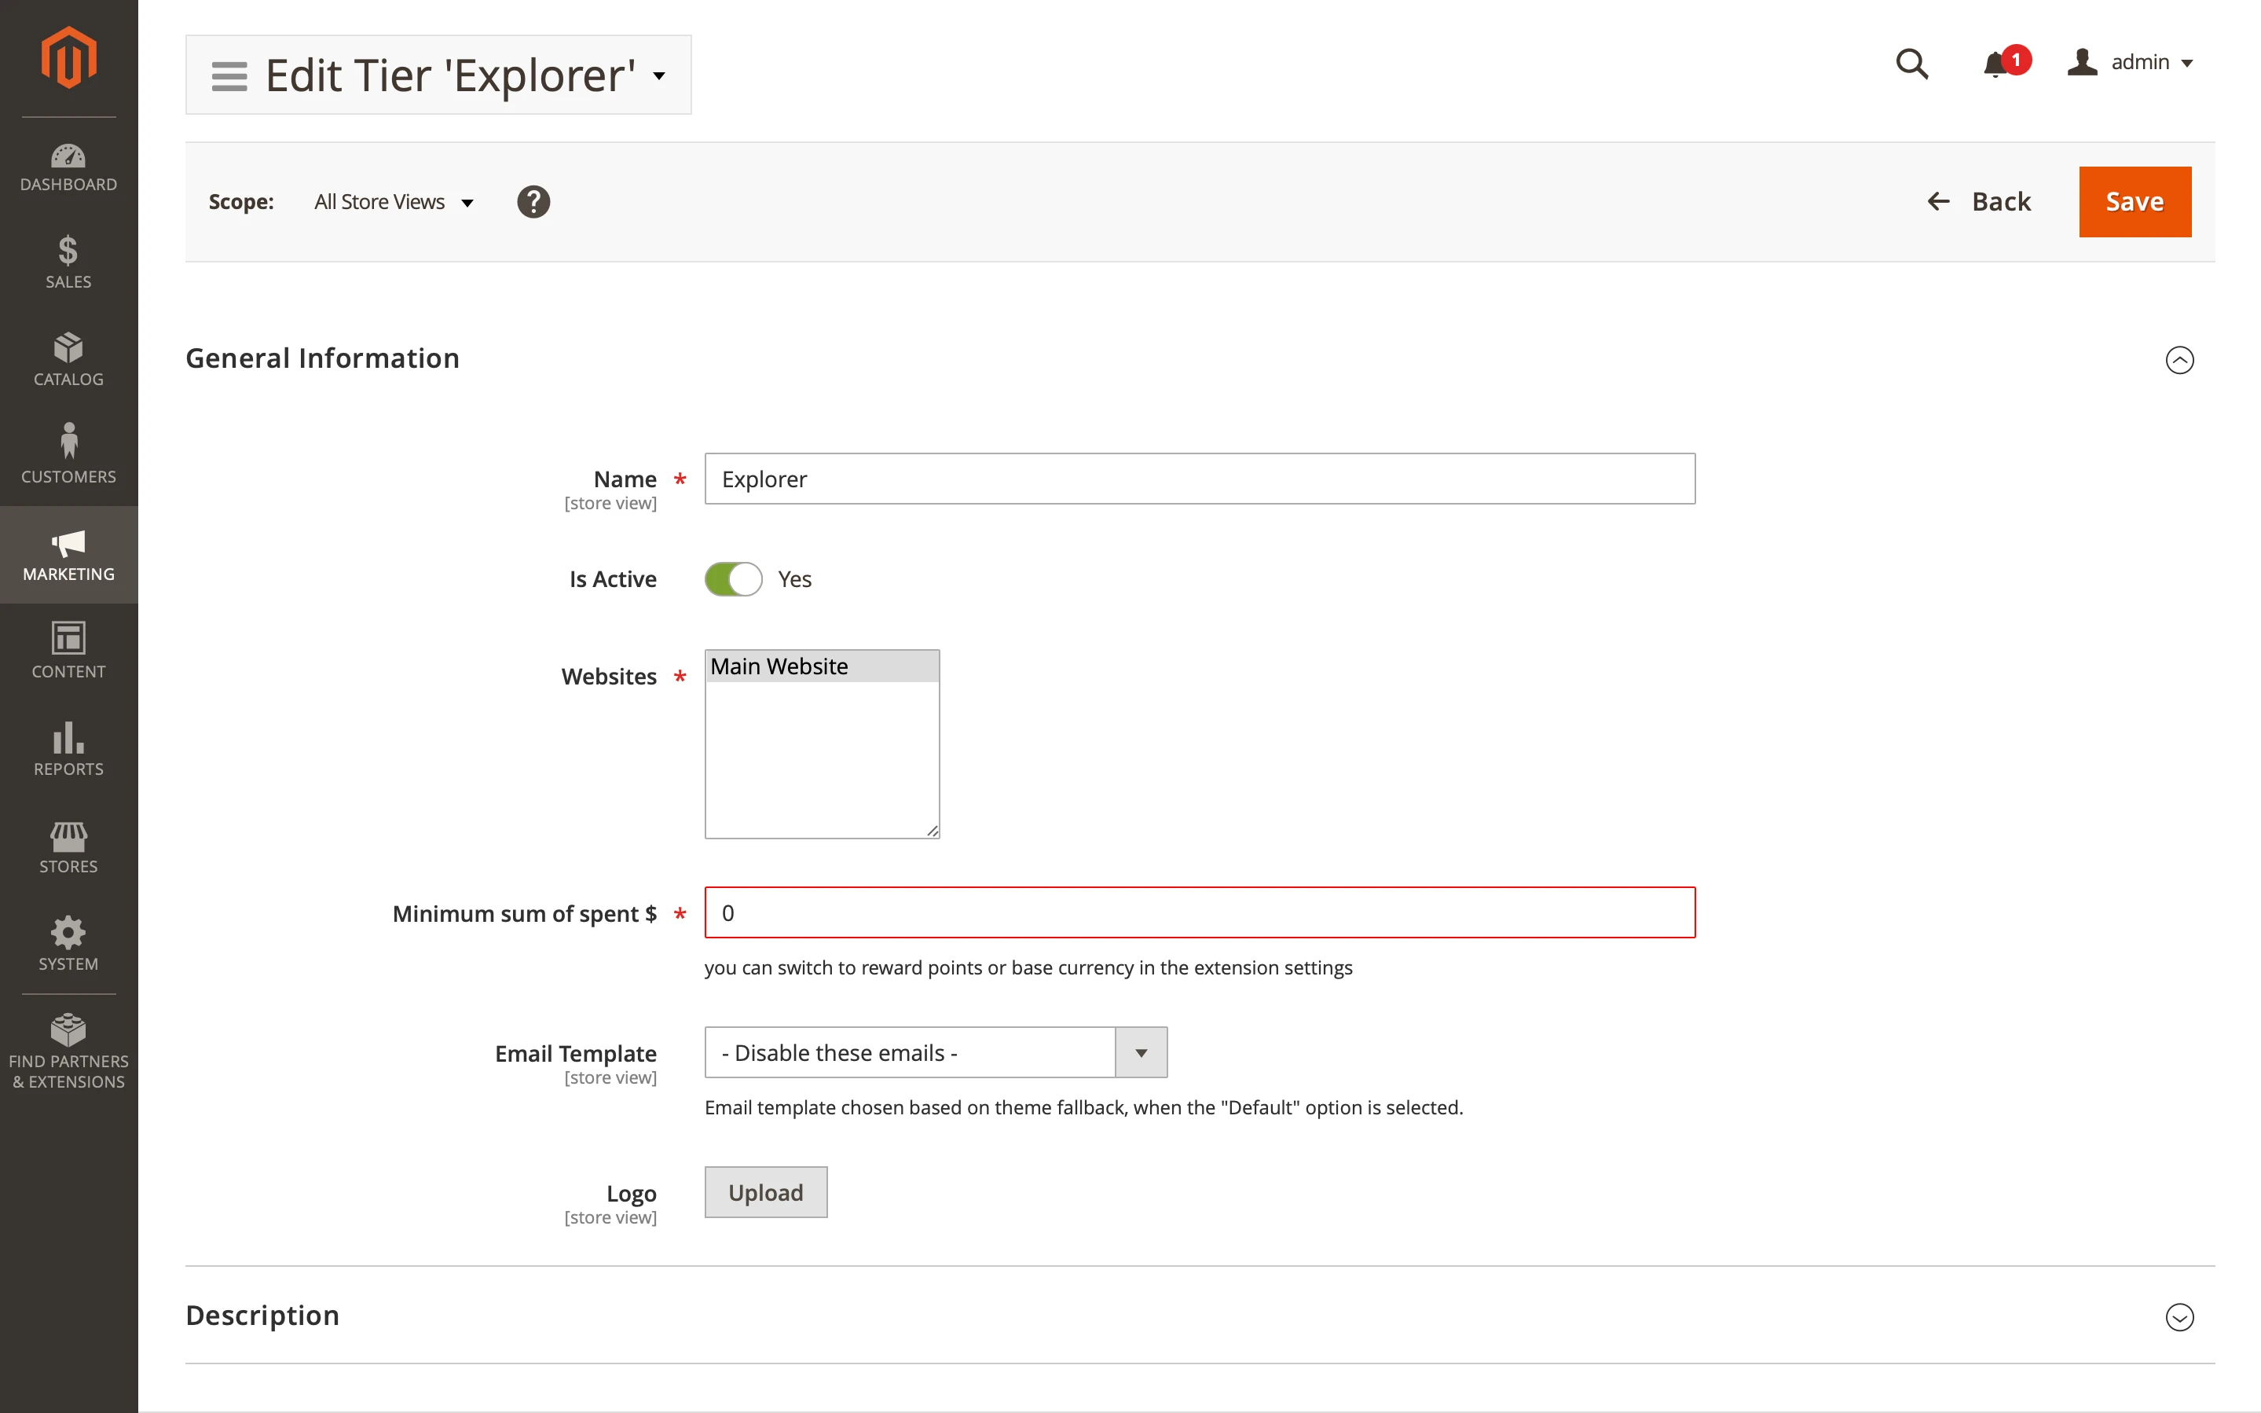The image size is (2261, 1413).
Task: Deselect Main Website in Websites list
Action: (821, 666)
